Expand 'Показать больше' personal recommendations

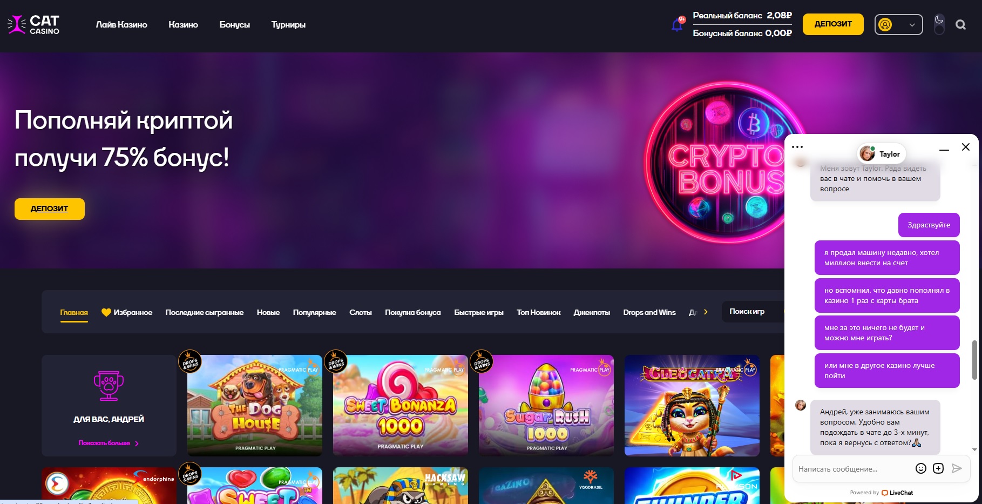(109, 443)
